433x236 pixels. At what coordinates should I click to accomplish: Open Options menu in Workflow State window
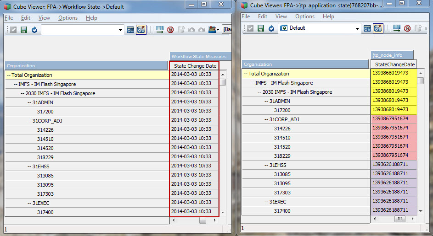click(x=68, y=18)
